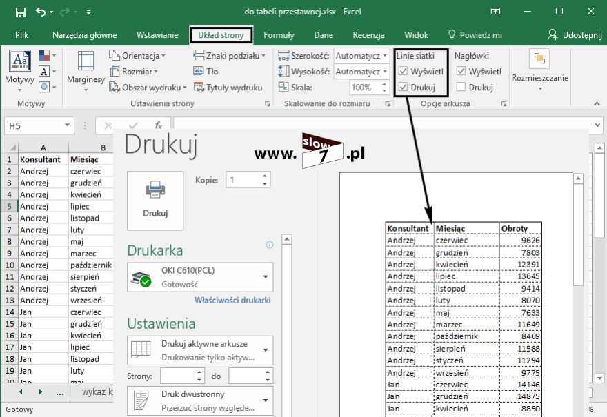Switch to Dane tab
The image size is (607, 417).
(324, 35)
